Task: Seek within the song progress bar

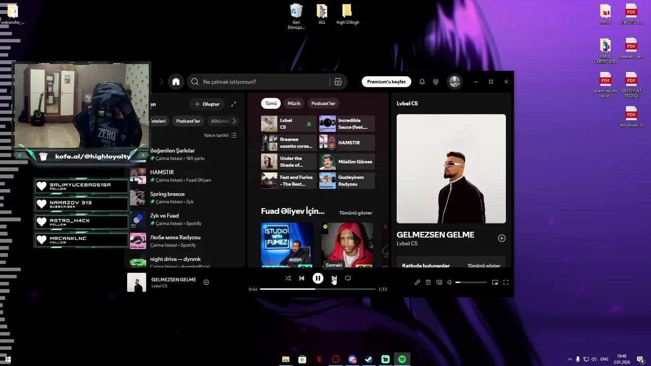Action: pyautogui.click(x=318, y=289)
